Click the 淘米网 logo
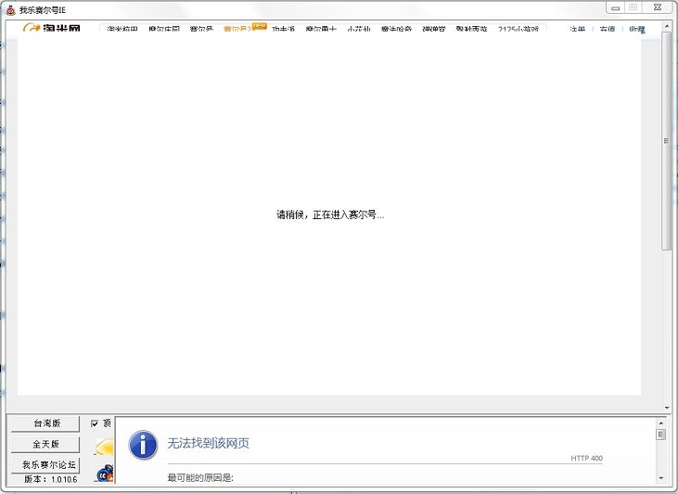678x494 pixels. point(52,28)
